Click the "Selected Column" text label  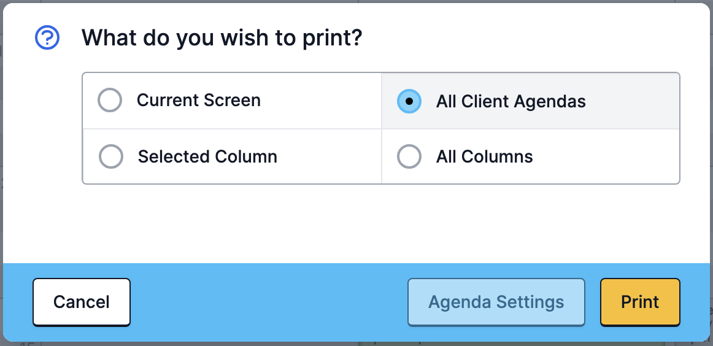[207, 156]
